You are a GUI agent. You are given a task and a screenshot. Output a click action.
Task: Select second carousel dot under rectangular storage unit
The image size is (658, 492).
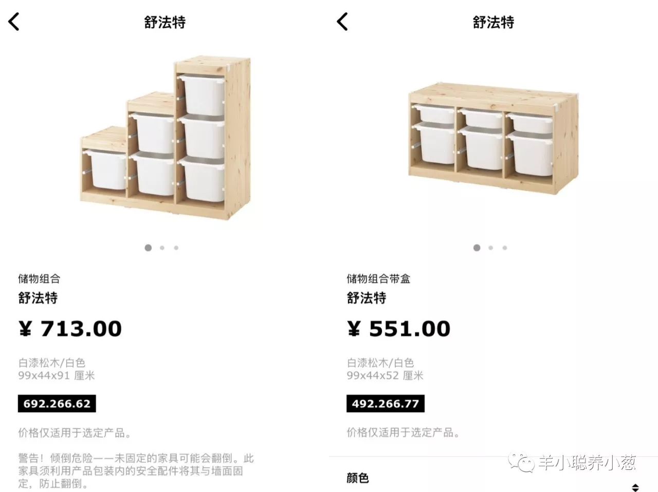(490, 248)
